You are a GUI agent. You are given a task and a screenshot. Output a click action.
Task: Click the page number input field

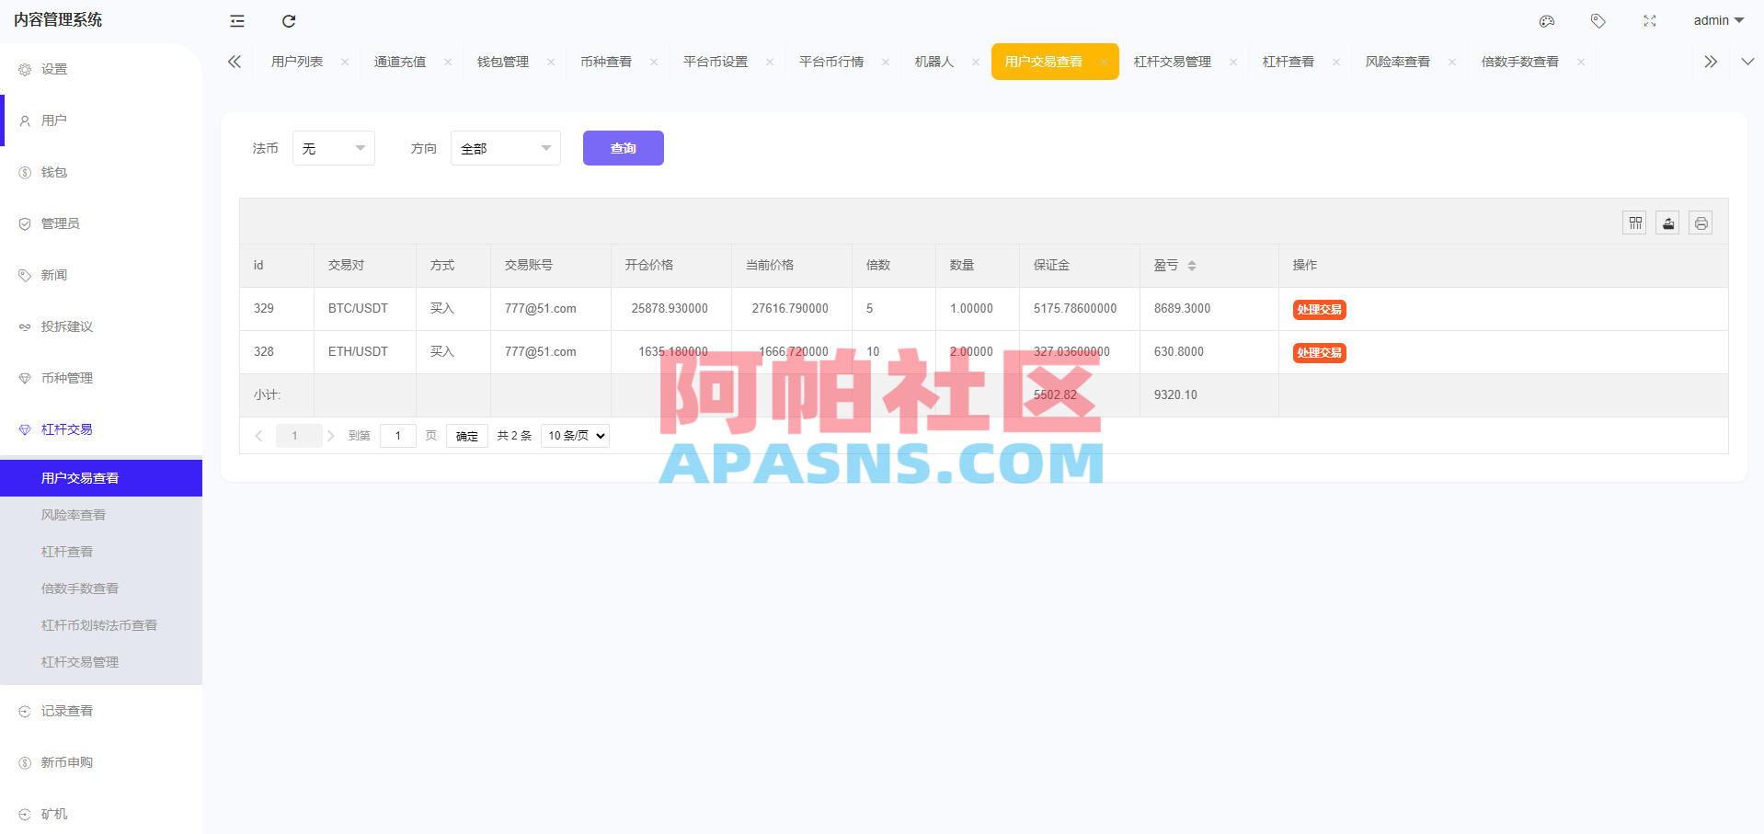pyautogui.click(x=397, y=435)
